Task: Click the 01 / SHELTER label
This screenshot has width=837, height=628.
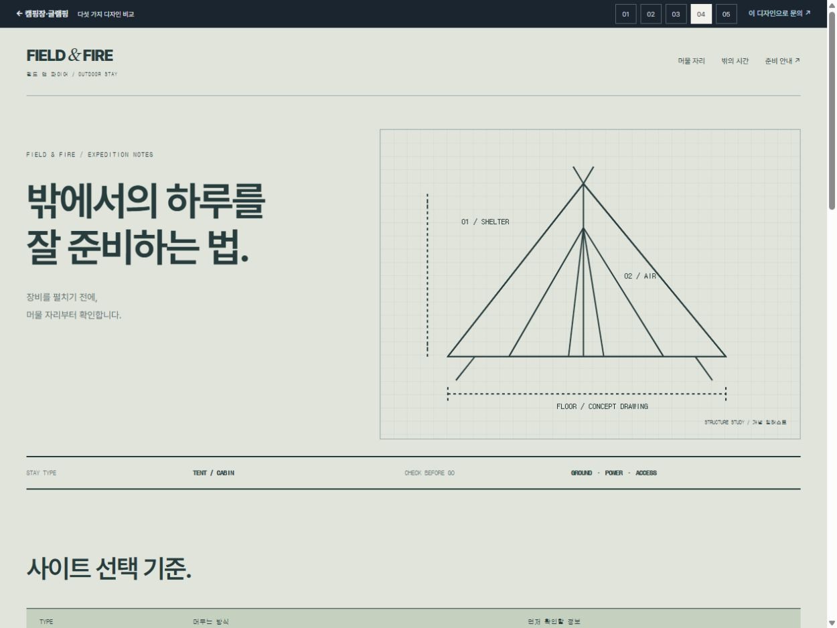Action: click(485, 222)
